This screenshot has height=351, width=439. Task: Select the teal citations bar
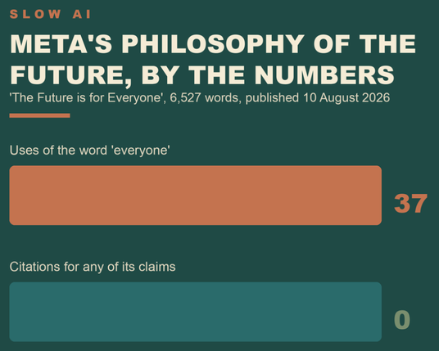click(x=196, y=312)
